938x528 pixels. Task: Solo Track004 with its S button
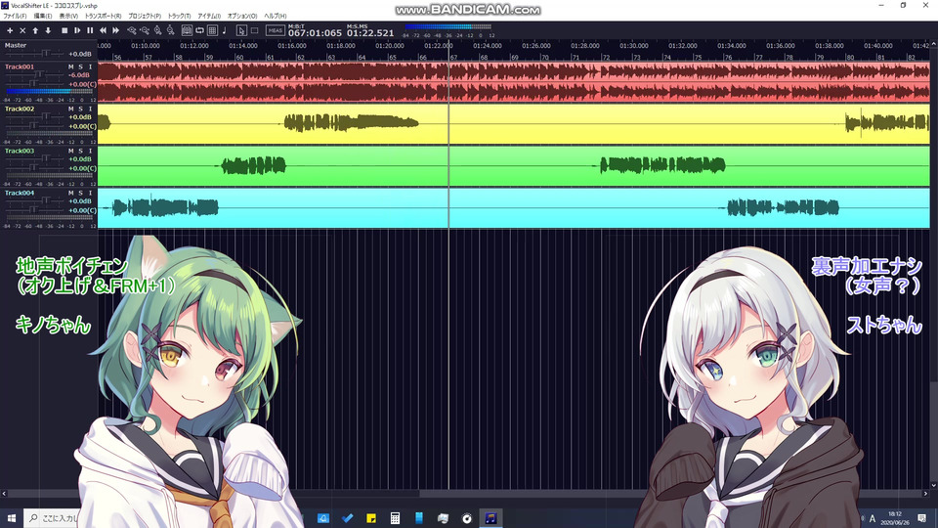pos(81,193)
